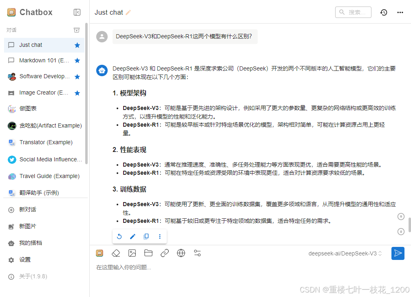Open the Image Creator conversation
This screenshot has height=297, width=411.
tap(44, 93)
